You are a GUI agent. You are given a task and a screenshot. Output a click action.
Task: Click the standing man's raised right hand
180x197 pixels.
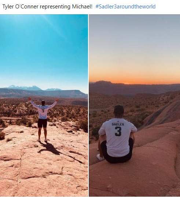point(57,100)
